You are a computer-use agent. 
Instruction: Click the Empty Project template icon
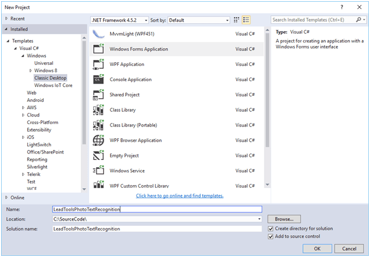(x=98, y=155)
